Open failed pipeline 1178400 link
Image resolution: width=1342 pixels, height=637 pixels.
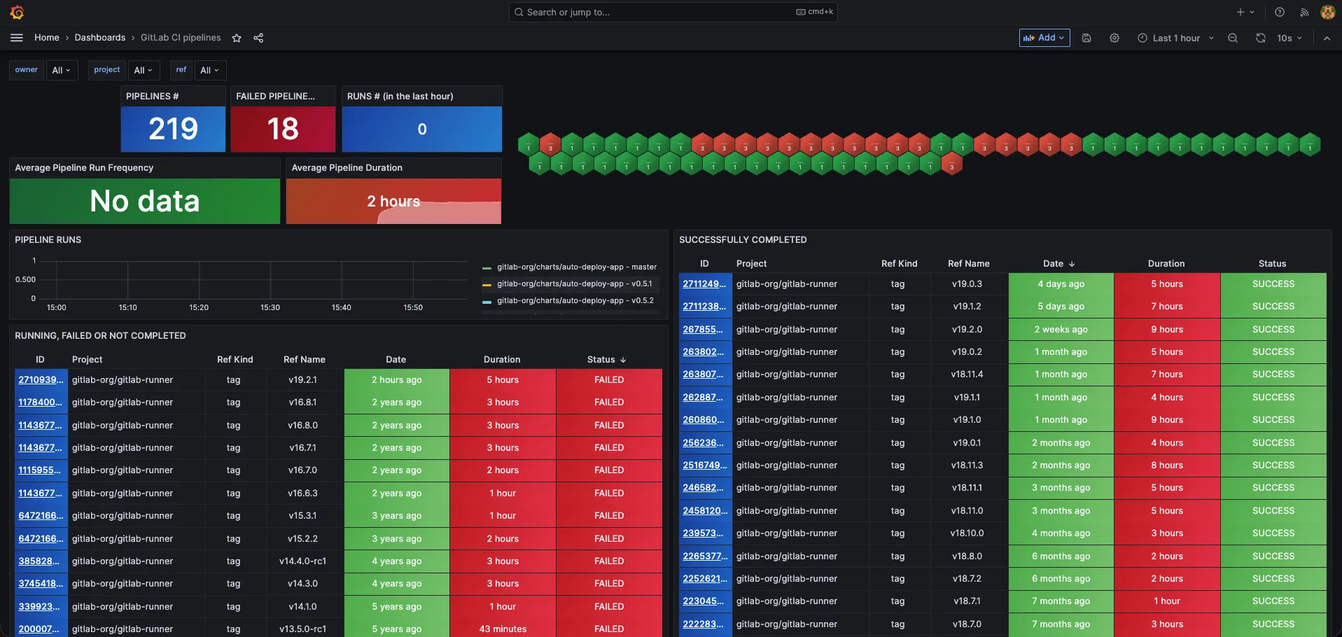click(x=41, y=402)
